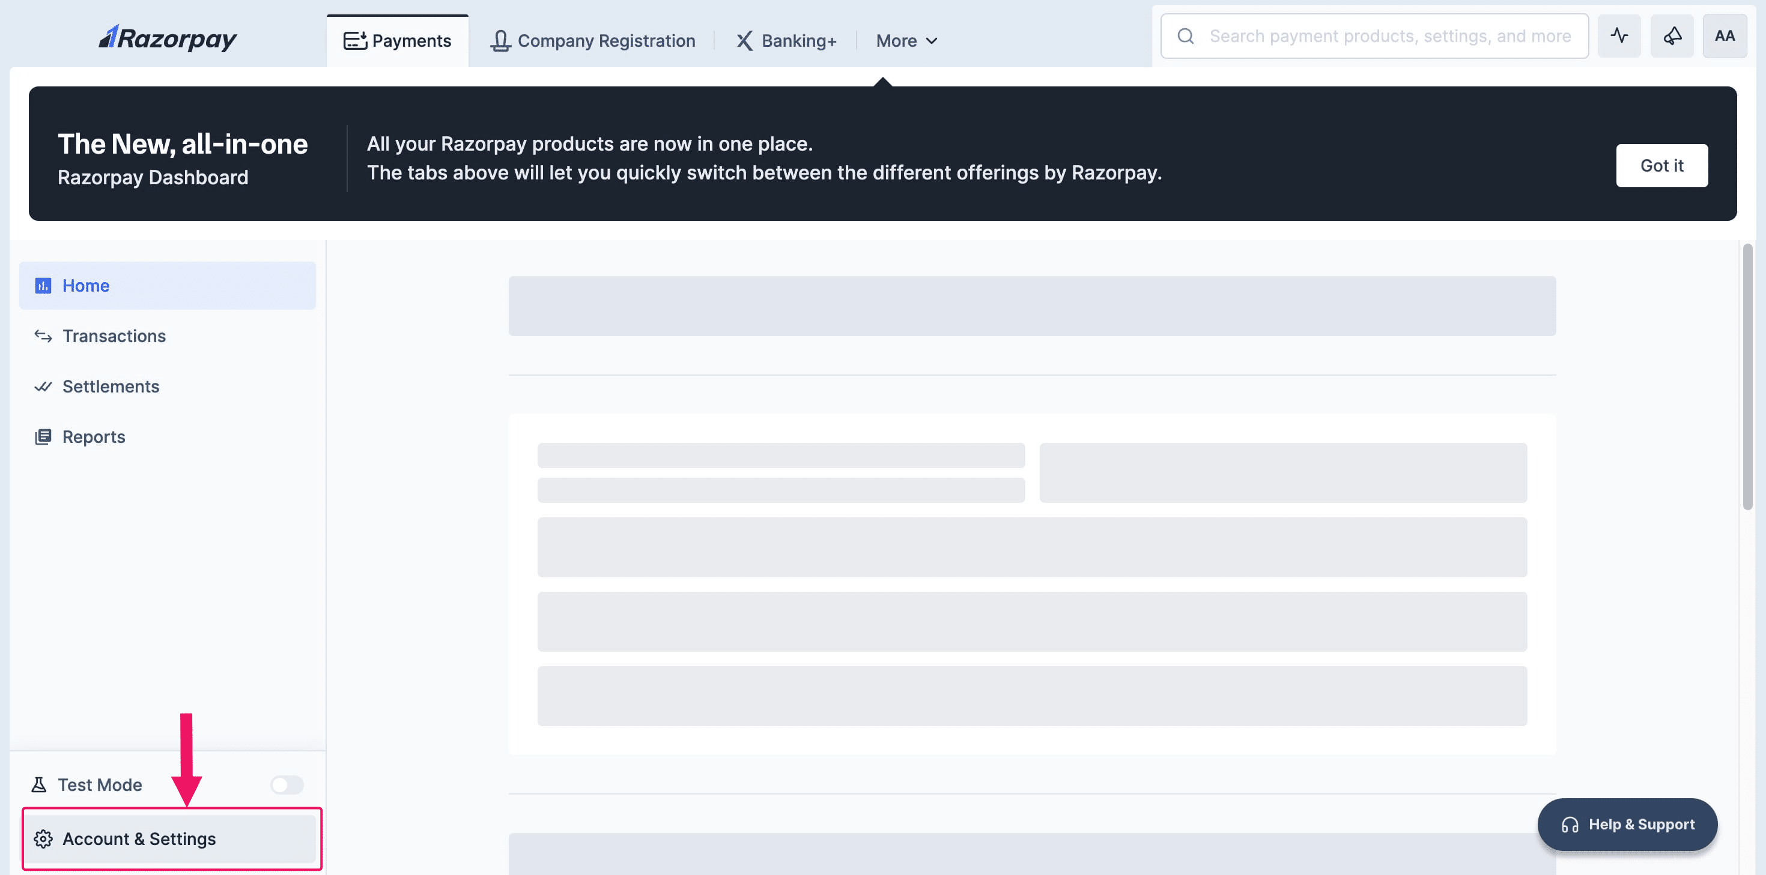Click the activity pulse icon in header

coord(1619,37)
